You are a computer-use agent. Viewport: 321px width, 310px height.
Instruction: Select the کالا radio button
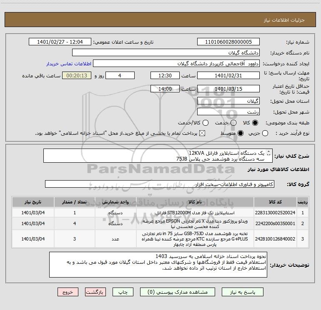click(255, 123)
